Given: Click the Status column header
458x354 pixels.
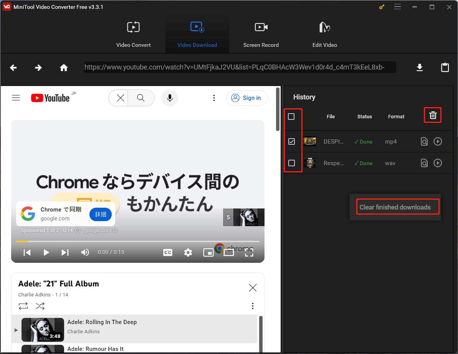Looking at the screenshot, I should pos(365,117).
